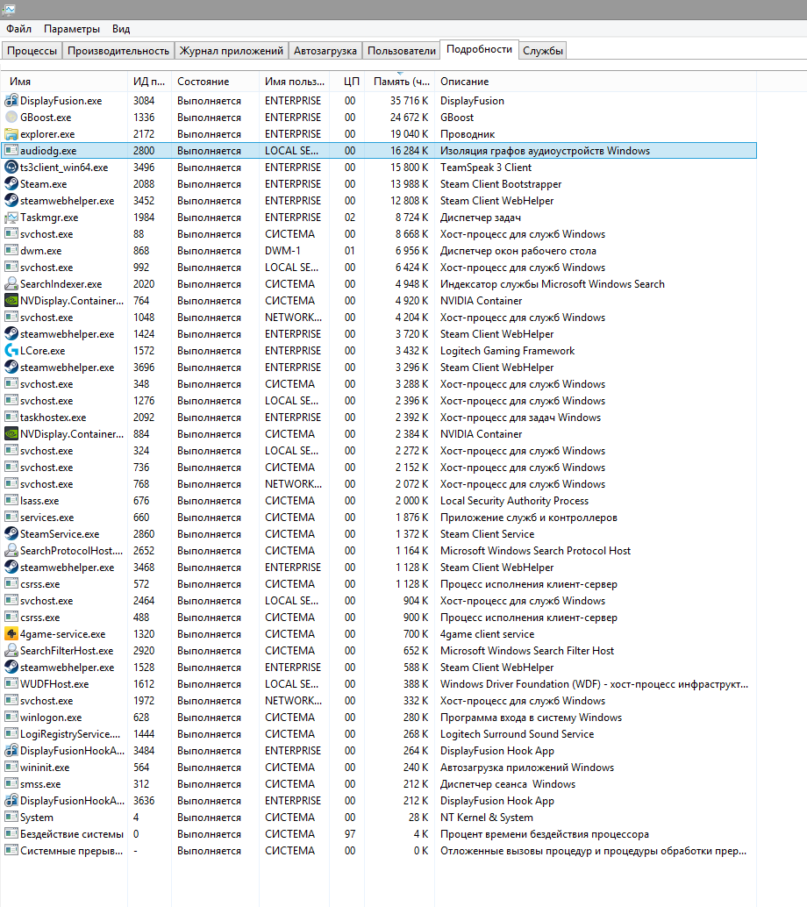The height and width of the screenshot is (907, 807).
Task: Click the Taskmgr.exe icon
Action: pyautogui.click(x=11, y=218)
